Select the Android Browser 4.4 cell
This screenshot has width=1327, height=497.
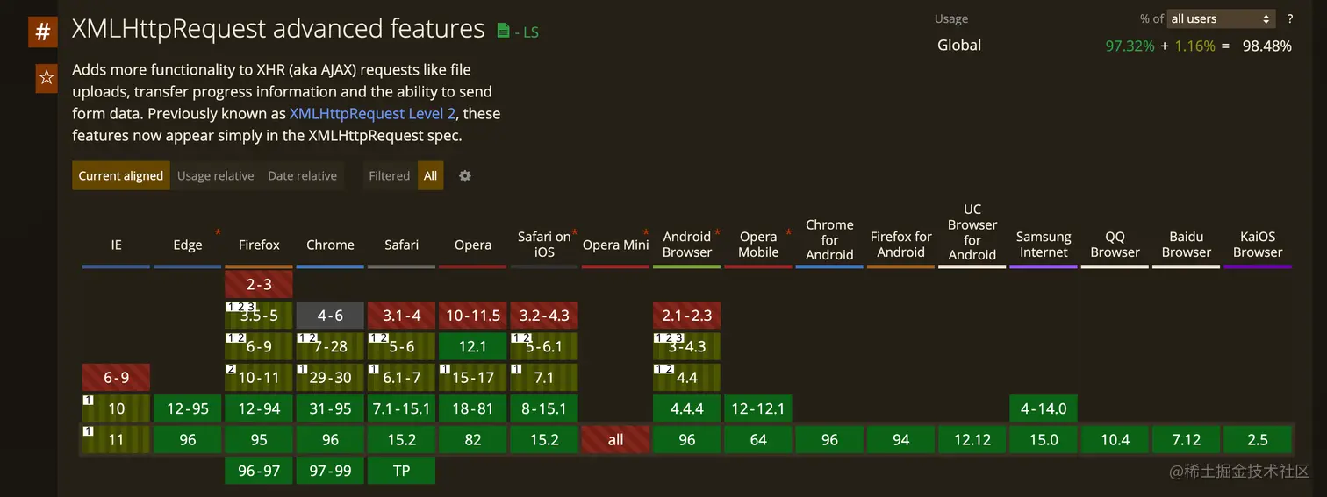pyautogui.click(x=687, y=378)
